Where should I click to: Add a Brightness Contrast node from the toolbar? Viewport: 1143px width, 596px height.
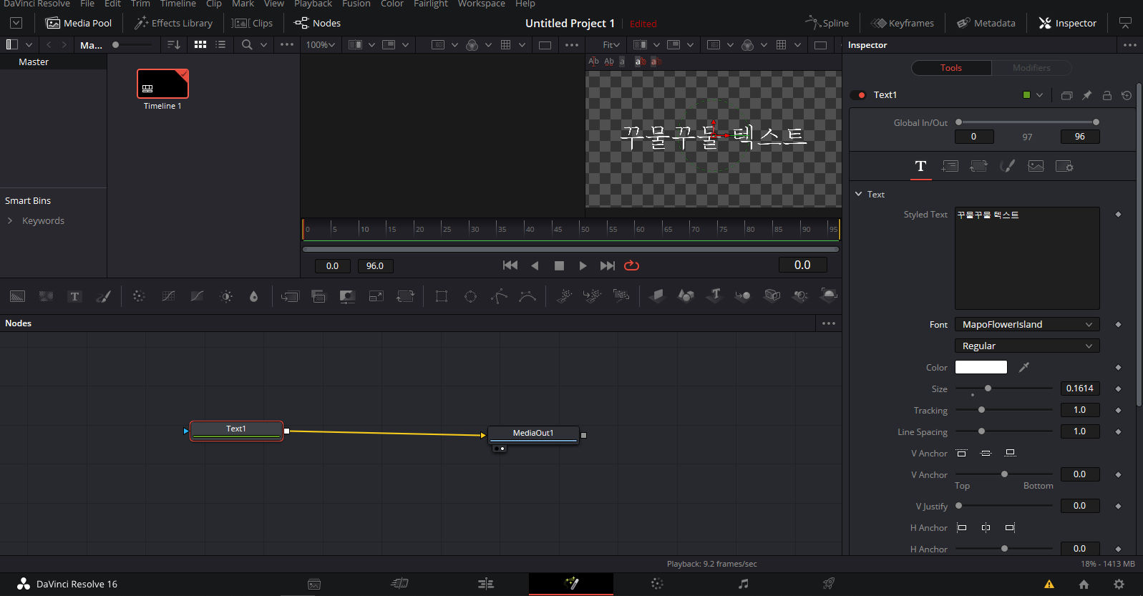(226, 296)
